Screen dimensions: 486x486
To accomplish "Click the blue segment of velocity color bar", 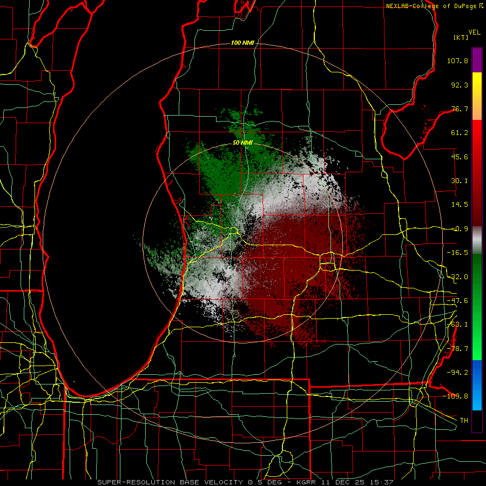I will [477, 385].
